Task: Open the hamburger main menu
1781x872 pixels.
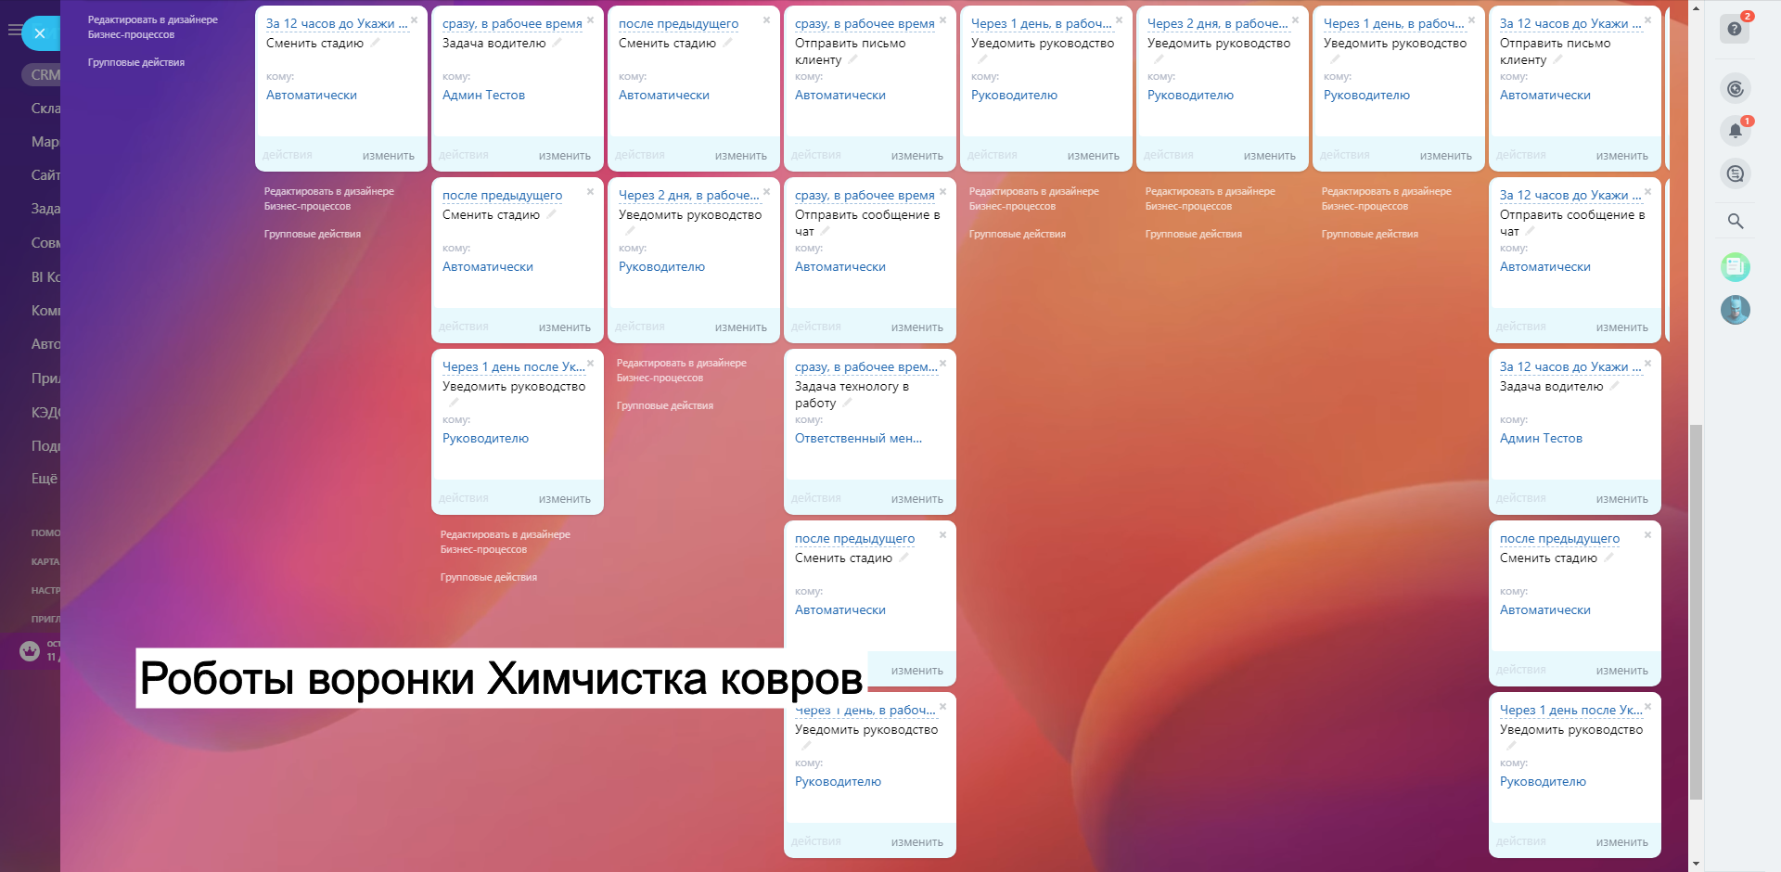Action: tap(14, 31)
